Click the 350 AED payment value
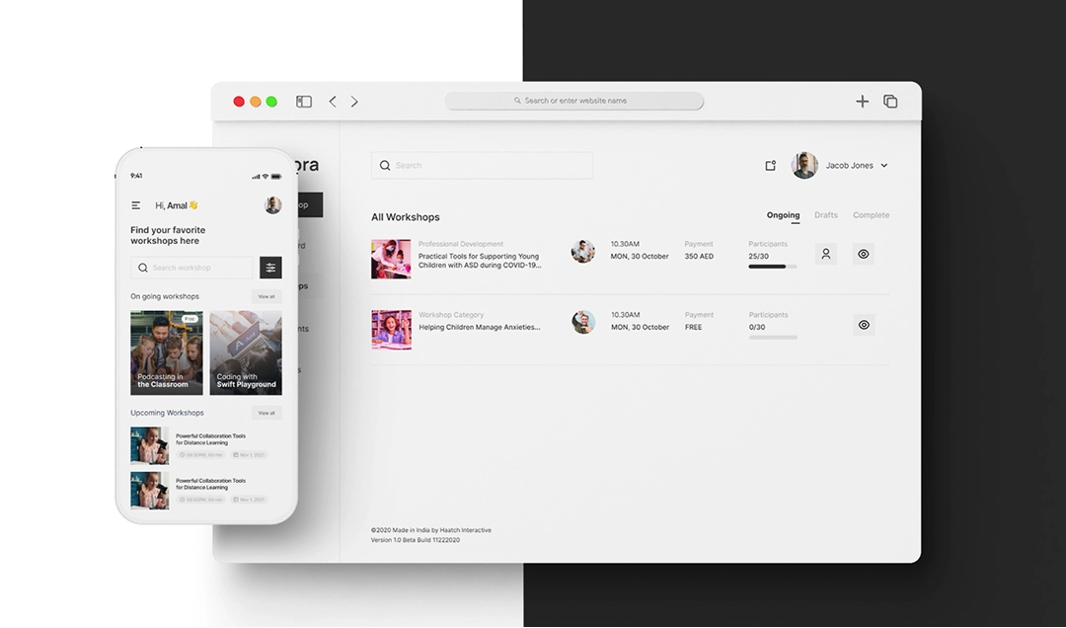 (x=699, y=257)
